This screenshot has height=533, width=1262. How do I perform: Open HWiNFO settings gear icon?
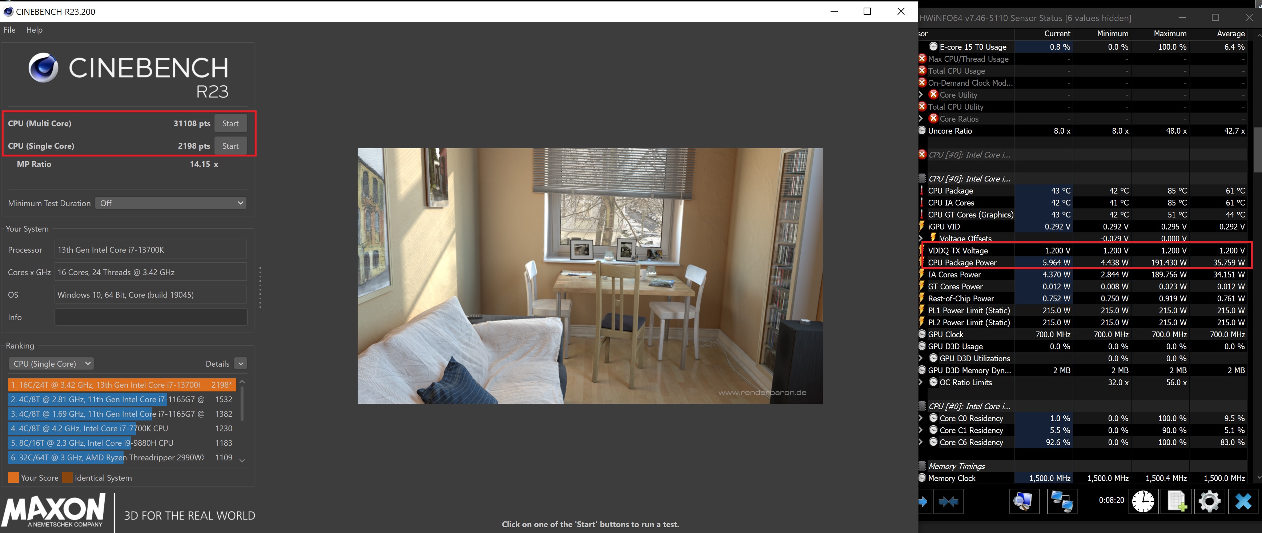[1209, 501]
